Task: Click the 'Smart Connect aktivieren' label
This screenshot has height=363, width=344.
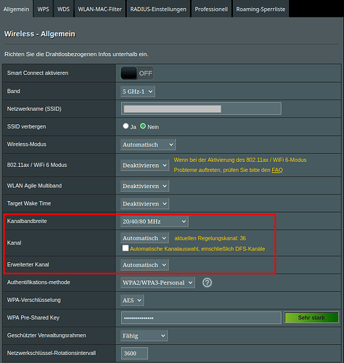Action: click(38, 73)
